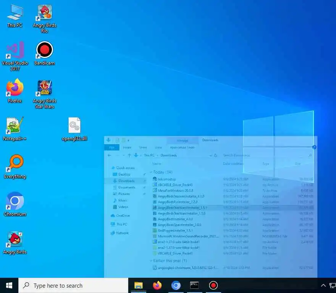Image resolution: width=336 pixels, height=293 pixels.
Task: Open the File tab in Explorer
Action: coord(111,148)
